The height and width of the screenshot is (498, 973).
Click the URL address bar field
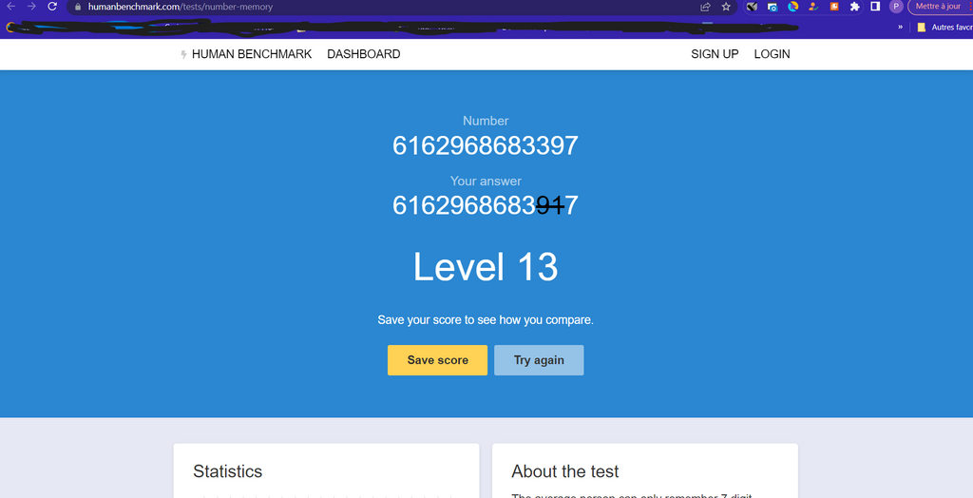(380, 7)
